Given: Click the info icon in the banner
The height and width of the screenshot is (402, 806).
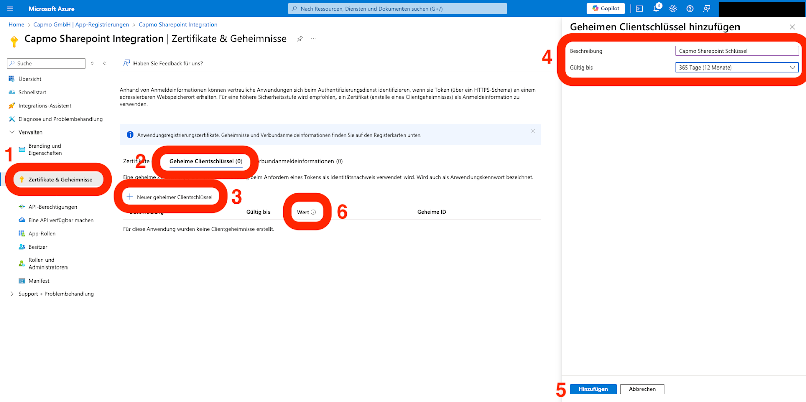Looking at the screenshot, I should [130, 135].
